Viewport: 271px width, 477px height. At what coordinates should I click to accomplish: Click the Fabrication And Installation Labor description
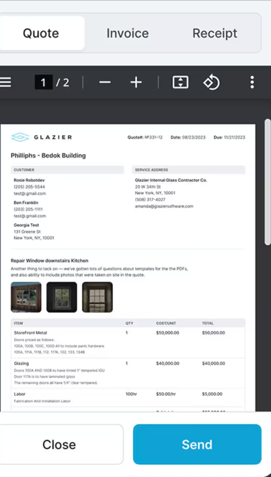pos(42,401)
